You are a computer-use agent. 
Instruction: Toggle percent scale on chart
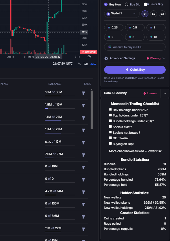(x=79, y=64)
